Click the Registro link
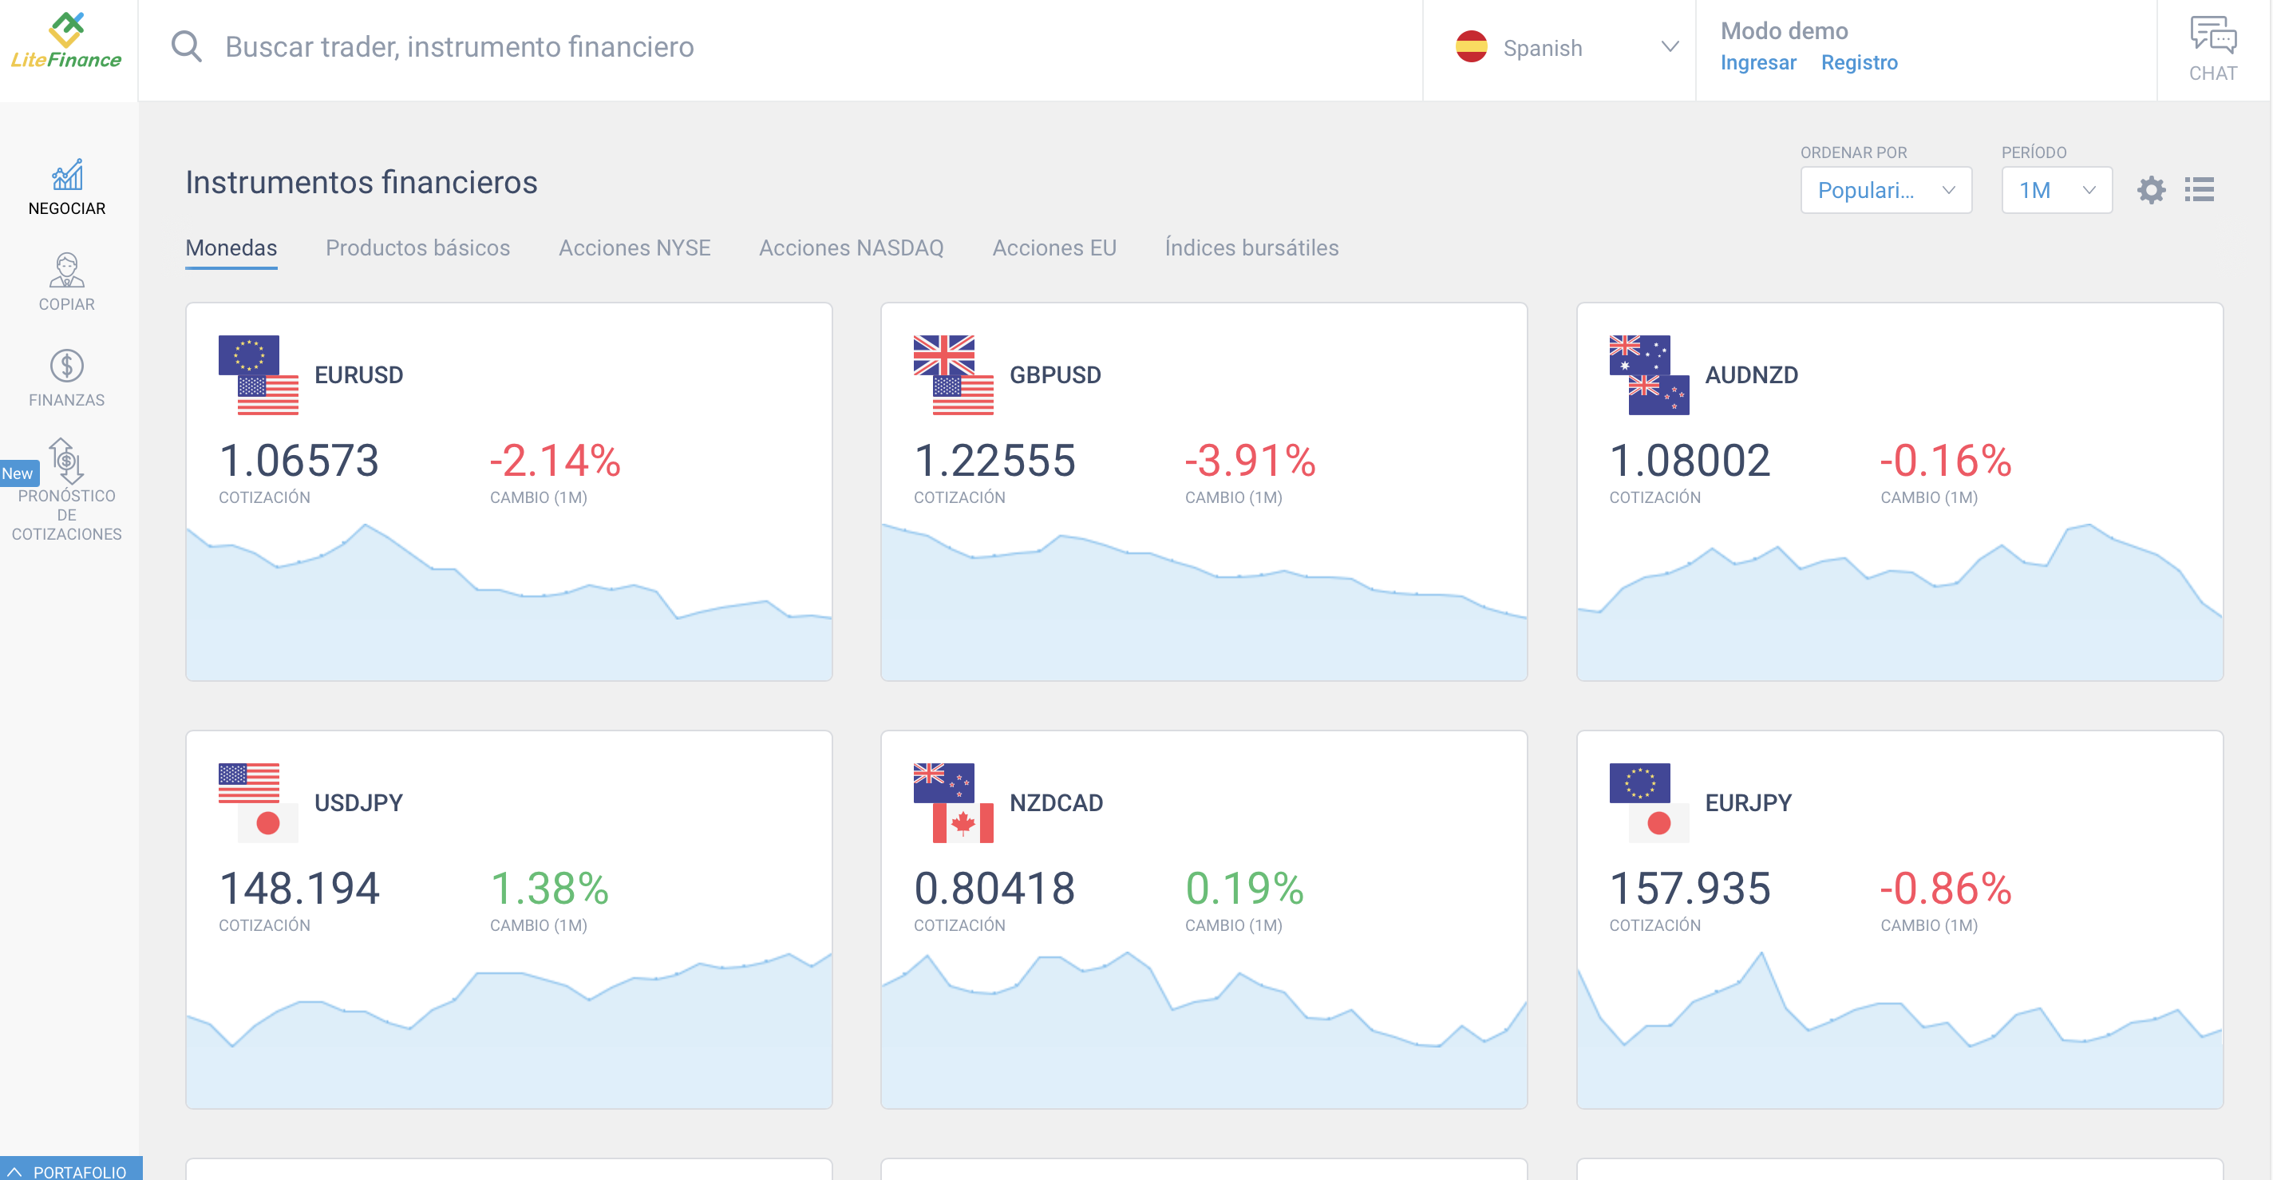This screenshot has height=1180, width=2273. (x=1858, y=62)
